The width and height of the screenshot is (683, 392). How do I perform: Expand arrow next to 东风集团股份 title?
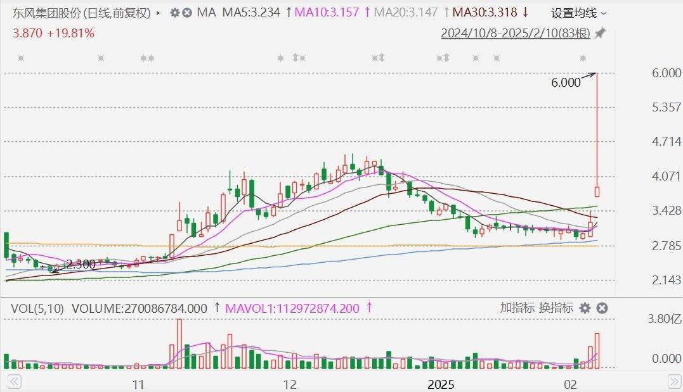coord(159,13)
